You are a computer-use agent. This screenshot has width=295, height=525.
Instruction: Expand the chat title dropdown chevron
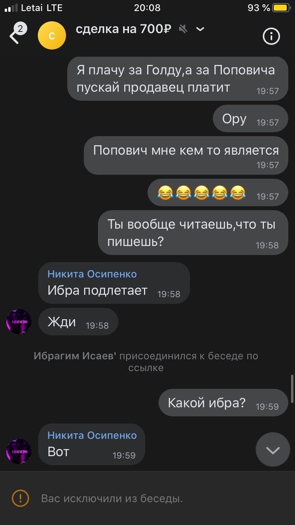point(200,30)
